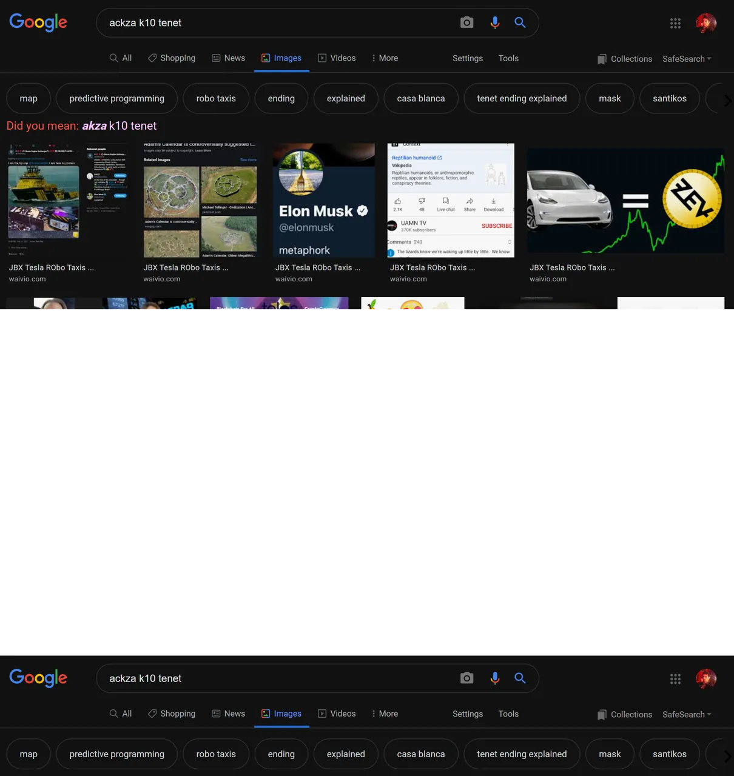Open More menu in upper page tabs
734x776 pixels.
[385, 58]
